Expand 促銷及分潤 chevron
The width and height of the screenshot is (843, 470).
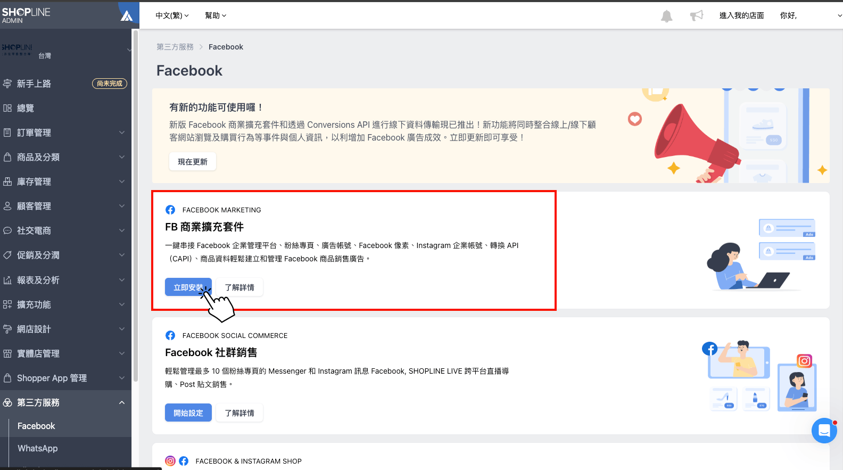(x=122, y=255)
